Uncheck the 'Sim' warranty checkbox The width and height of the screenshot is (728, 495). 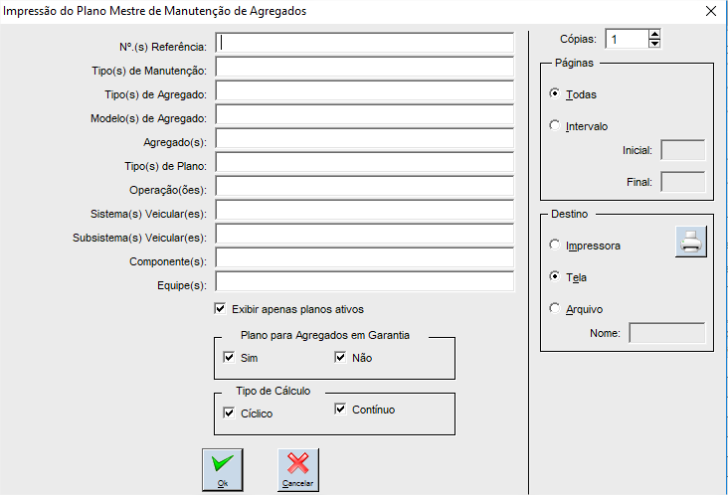(230, 358)
